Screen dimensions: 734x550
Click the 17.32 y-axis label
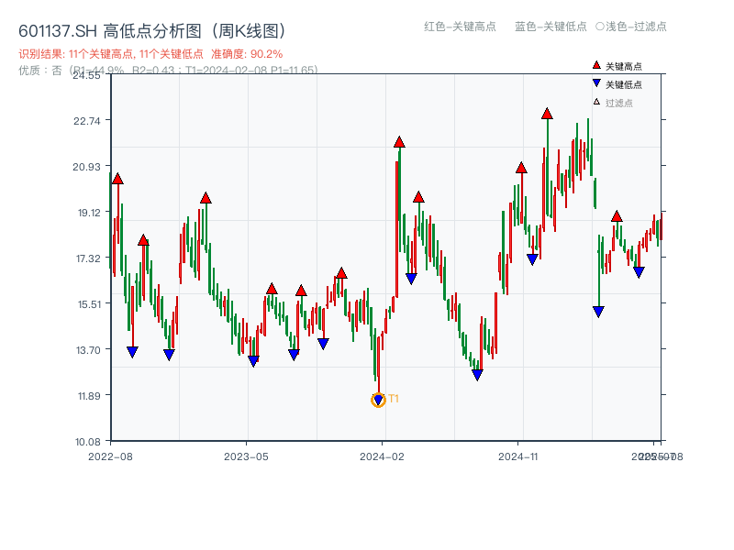coord(88,258)
